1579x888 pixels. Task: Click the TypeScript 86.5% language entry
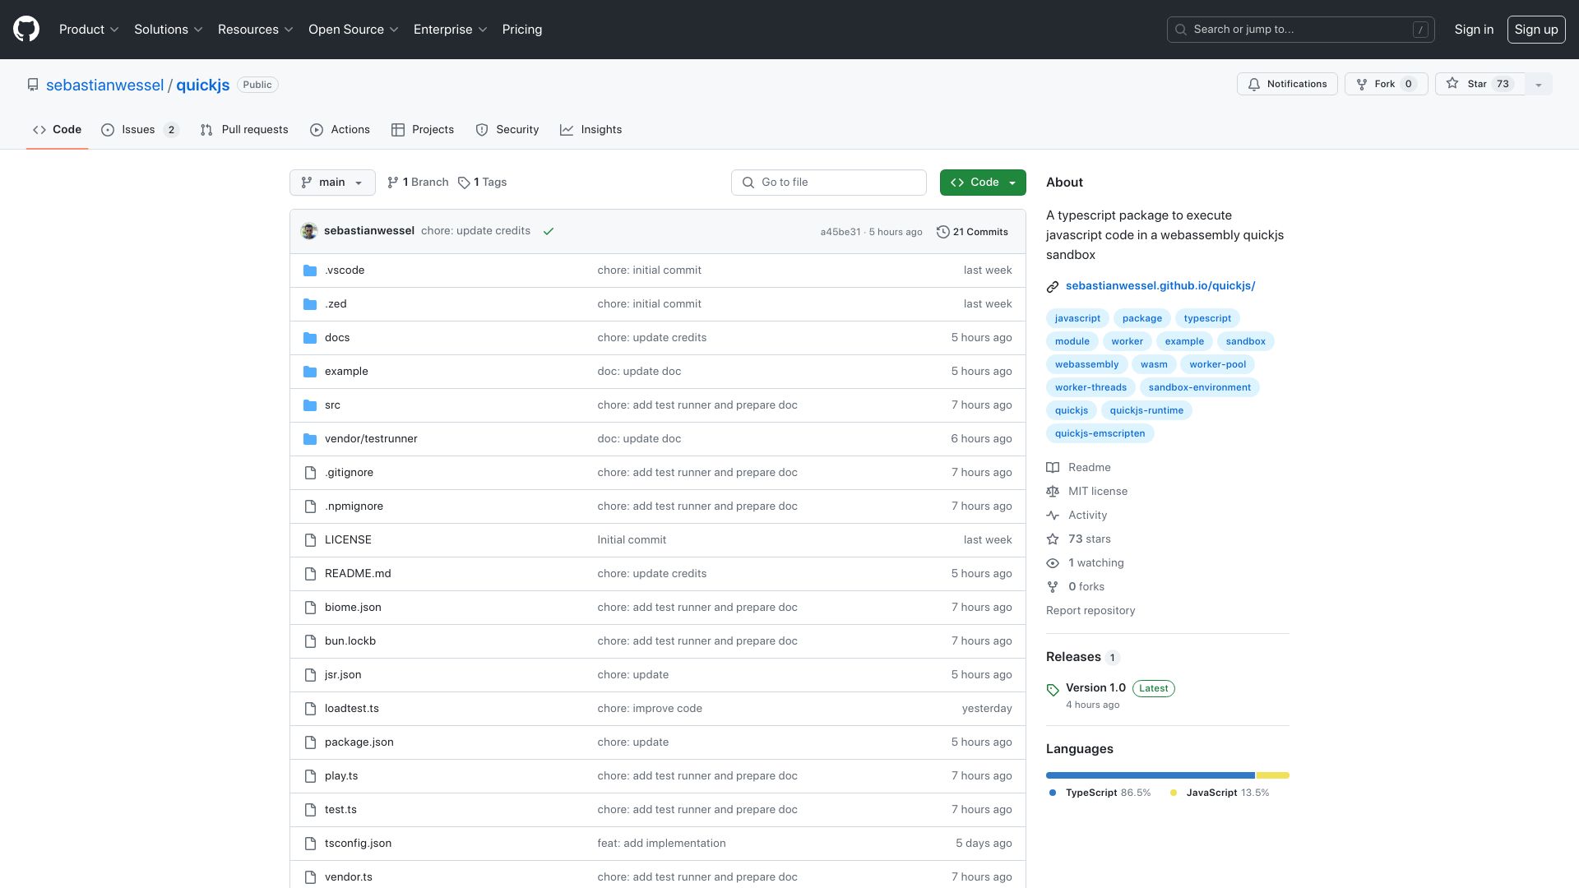[x=1100, y=793]
